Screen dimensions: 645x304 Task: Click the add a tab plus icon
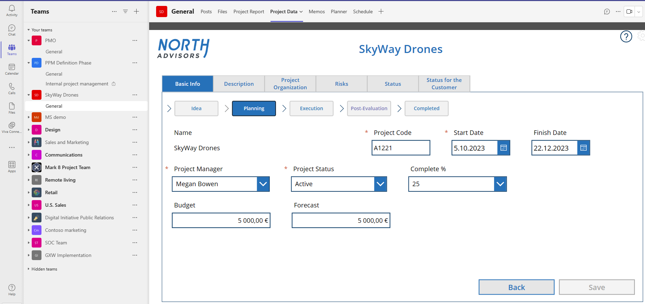[x=381, y=12]
